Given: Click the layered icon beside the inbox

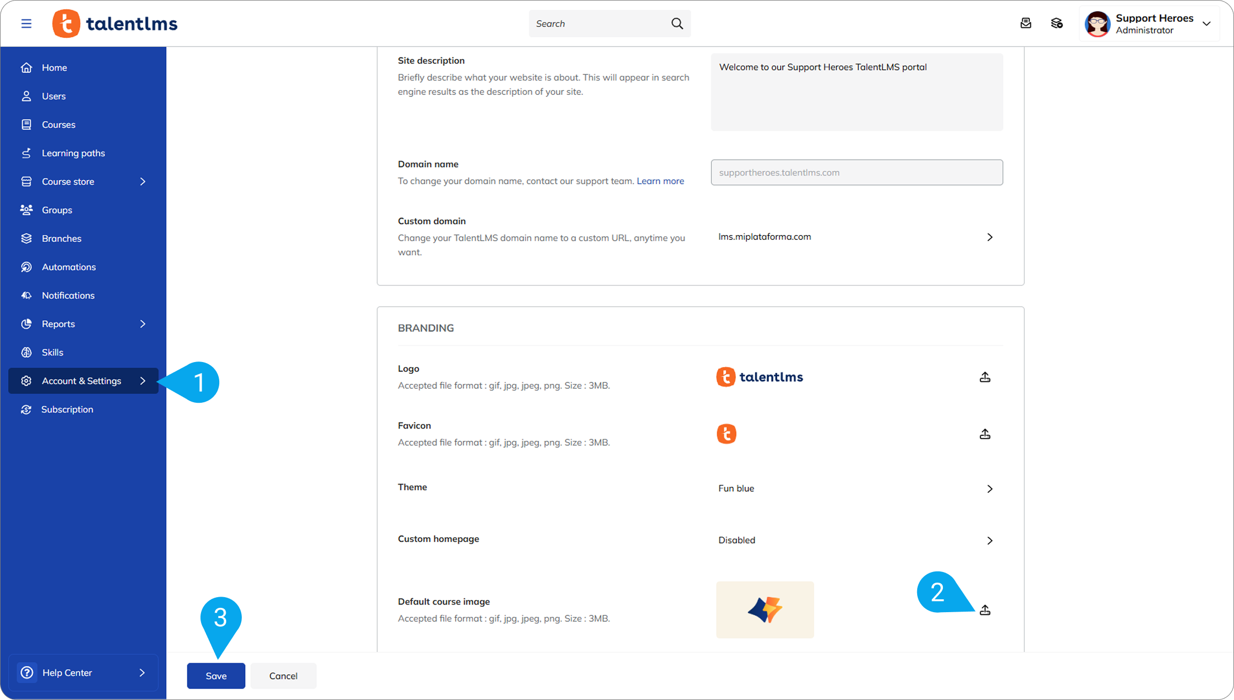Looking at the screenshot, I should coord(1057,24).
